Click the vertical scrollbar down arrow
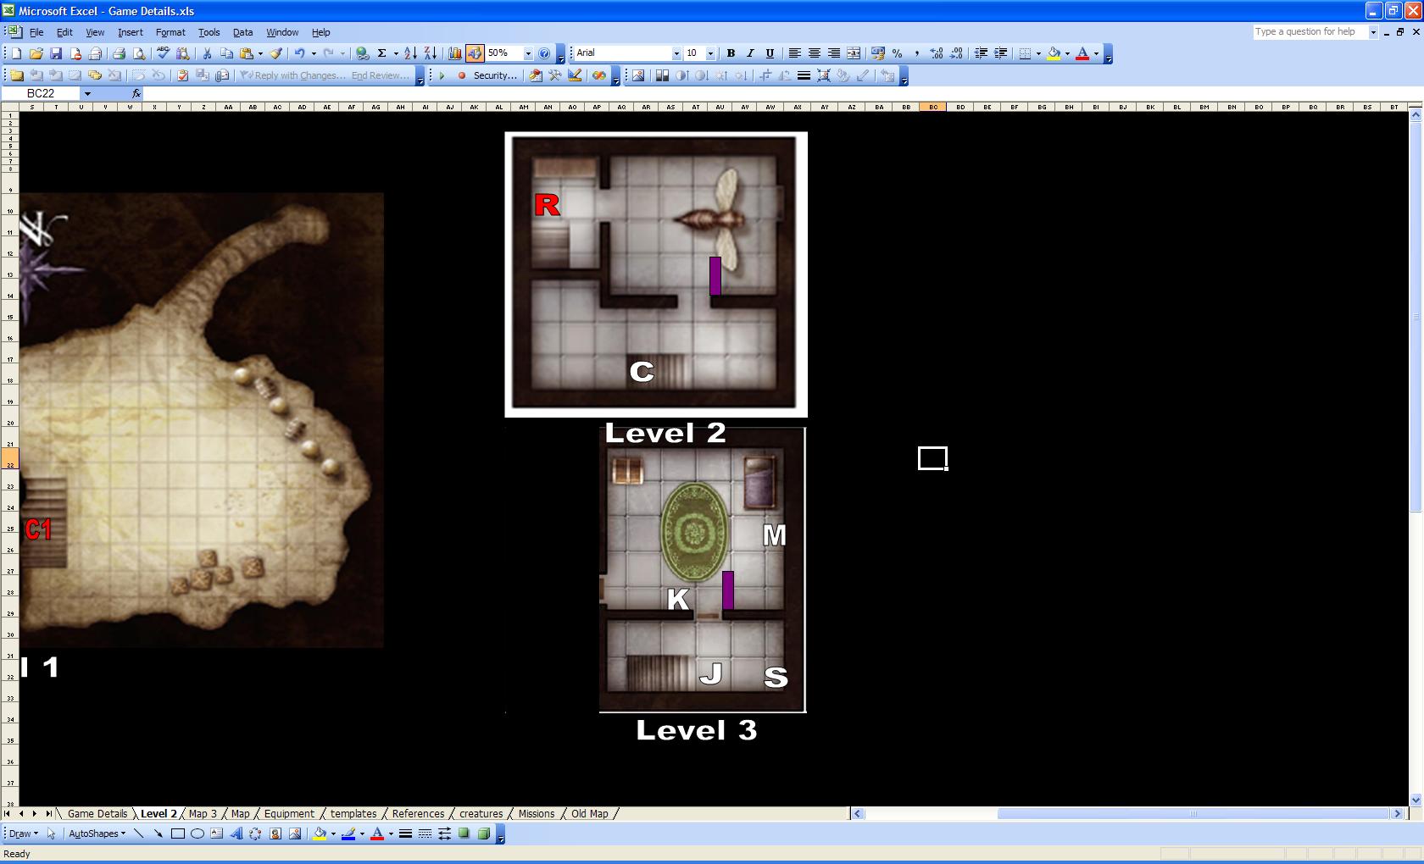Viewport: 1424px width, 864px height. (x=1416, y=800)
